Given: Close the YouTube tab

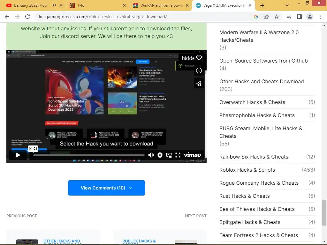Looking at the screenshot, I should (61, 5).
